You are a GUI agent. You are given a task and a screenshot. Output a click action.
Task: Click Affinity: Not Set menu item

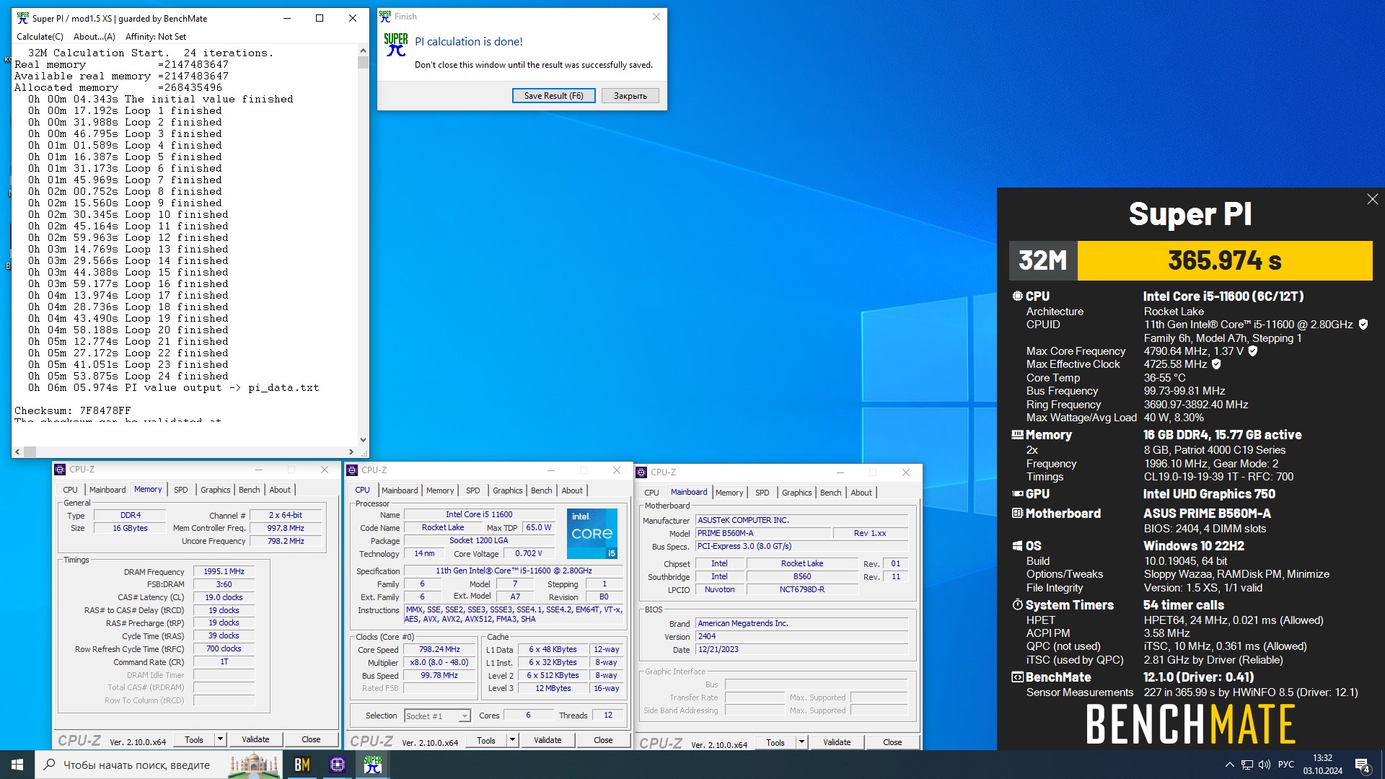155,37
